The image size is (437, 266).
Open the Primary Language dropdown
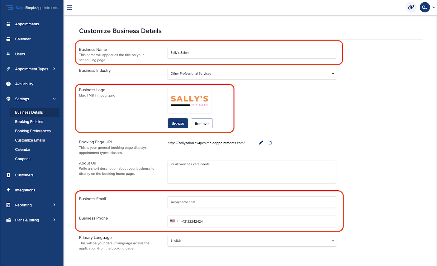pos(252,241)
